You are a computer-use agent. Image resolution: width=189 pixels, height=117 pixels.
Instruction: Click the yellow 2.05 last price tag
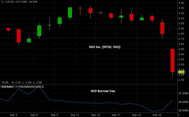tap(181, 72)
